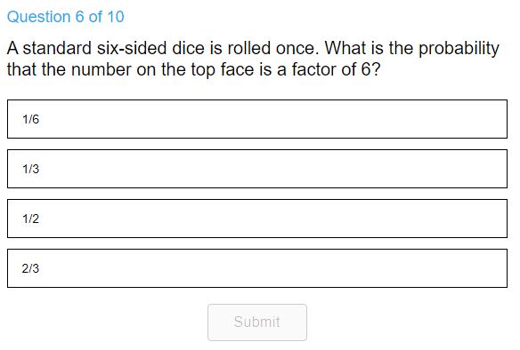Select the 2/3 answer choice
Screen dimensions: 520x350
tap(257, 268)
